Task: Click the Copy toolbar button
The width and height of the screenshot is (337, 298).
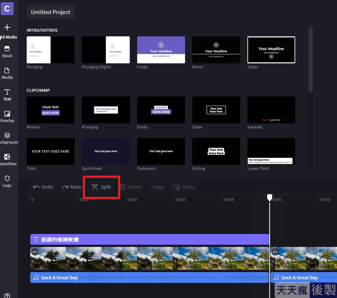Action: (x=158, y=187)
